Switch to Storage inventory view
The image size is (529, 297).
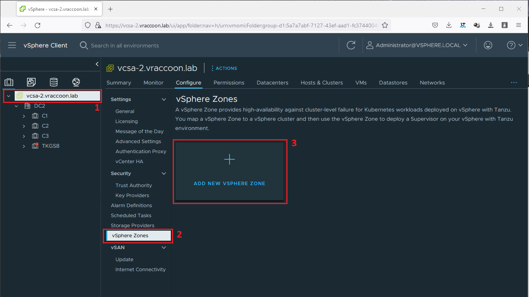tap(54, 82)
